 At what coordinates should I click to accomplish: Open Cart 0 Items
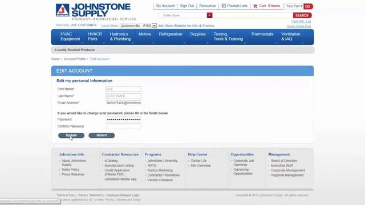click(x=270, y=6)
